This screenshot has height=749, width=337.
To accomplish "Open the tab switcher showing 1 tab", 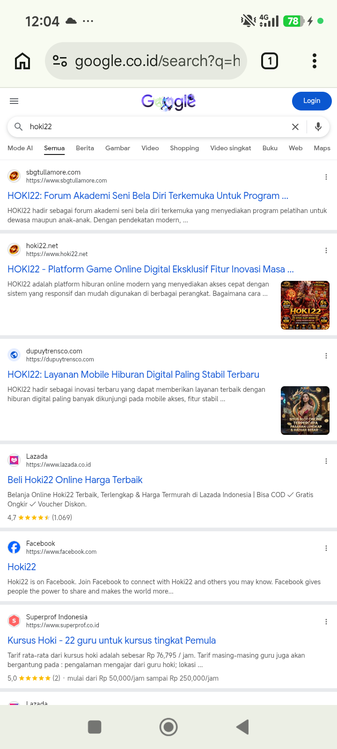I will [x=270, y=61].
